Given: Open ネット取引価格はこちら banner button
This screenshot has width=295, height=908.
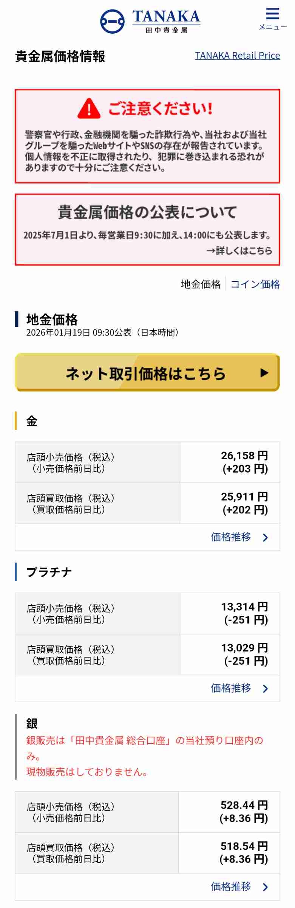Looking at the screenshot, I should pyautogui.click(x=147, y=373).
